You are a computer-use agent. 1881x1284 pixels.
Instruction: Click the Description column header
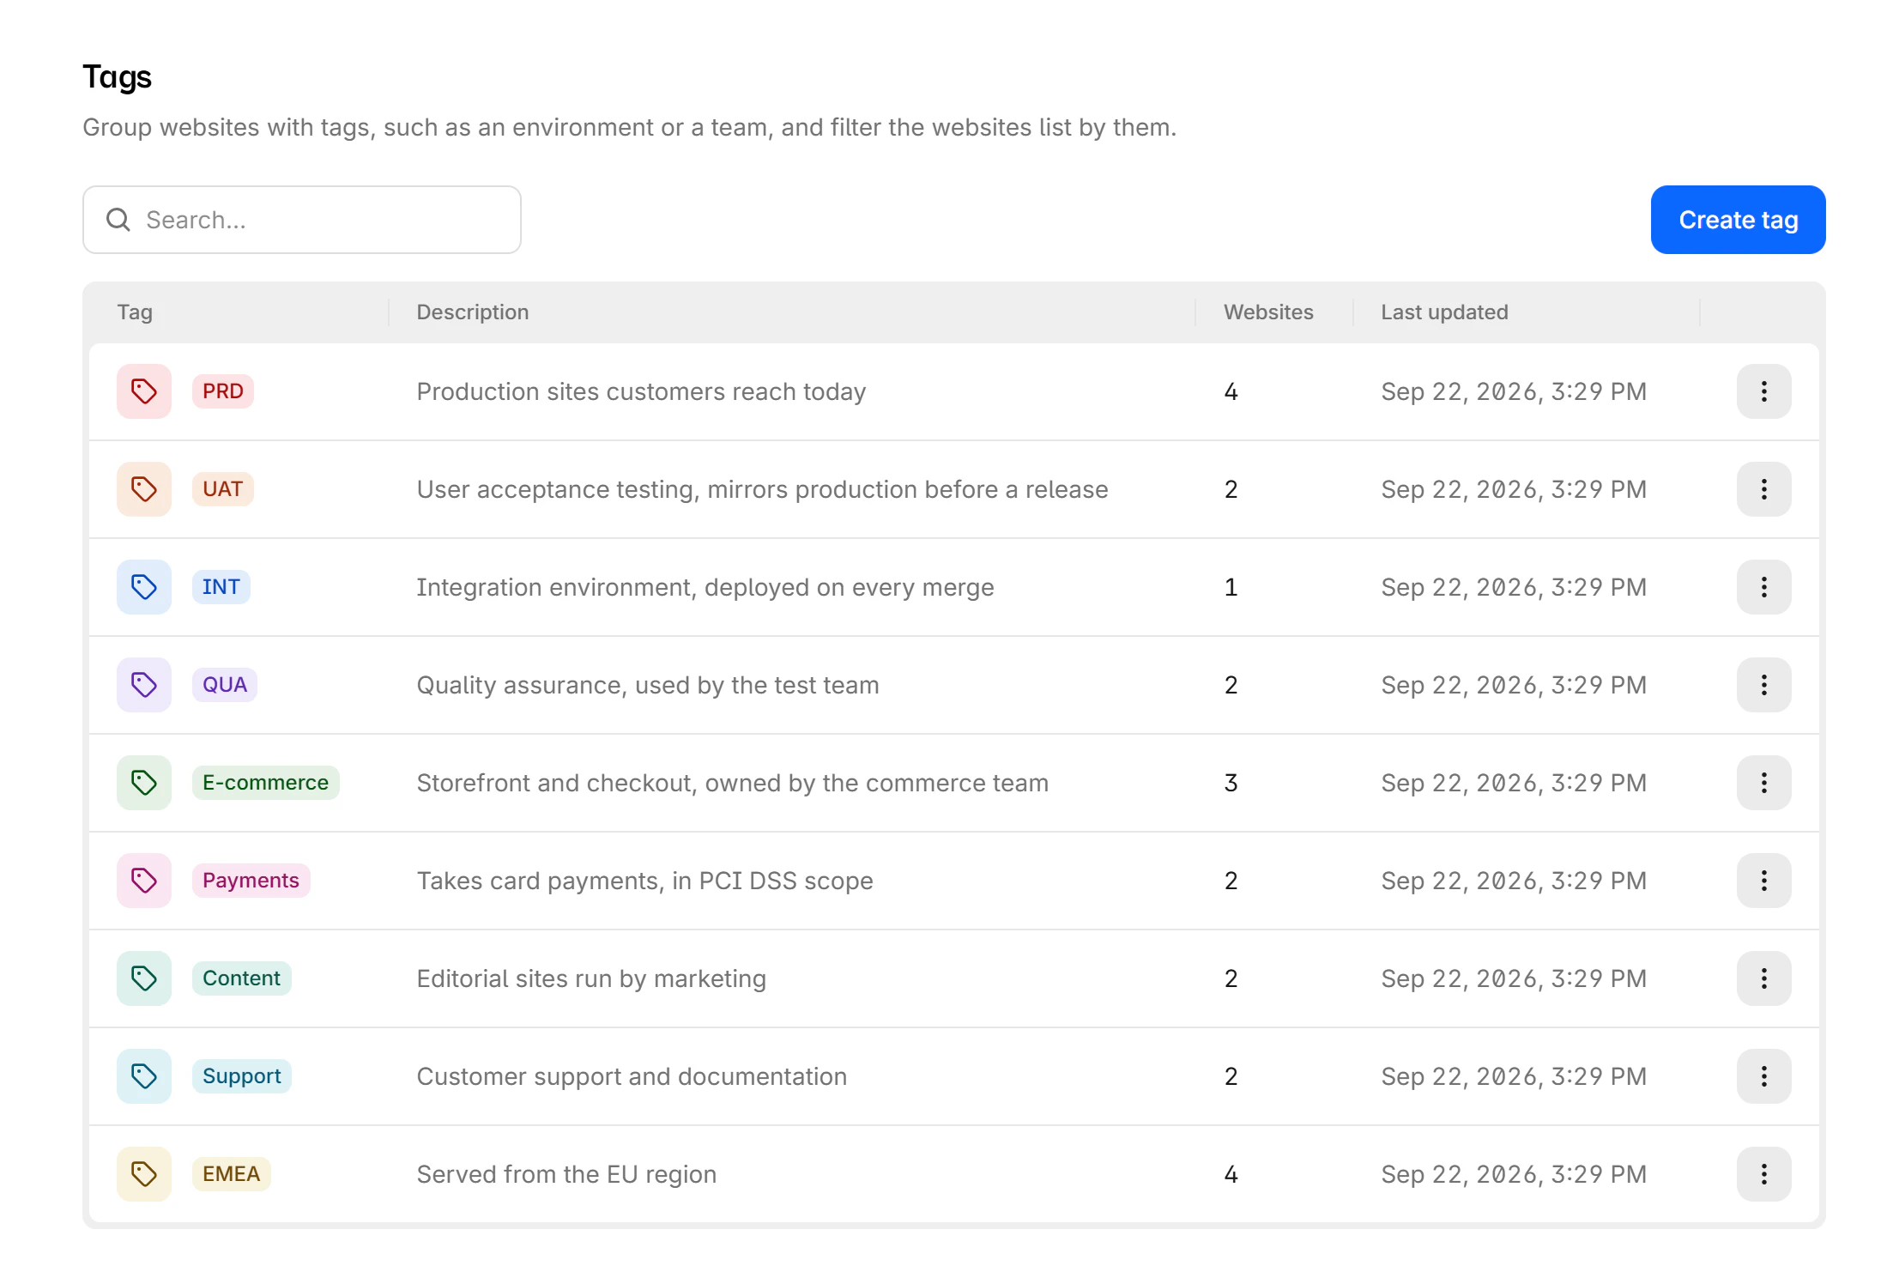[x=473, y=312]
